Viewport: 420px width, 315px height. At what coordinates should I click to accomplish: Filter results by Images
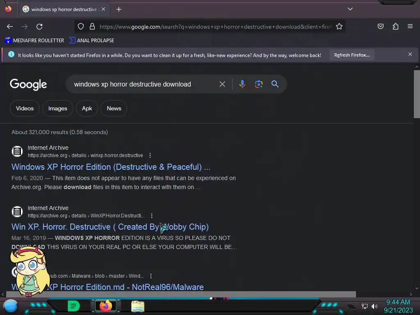point(57,108)
